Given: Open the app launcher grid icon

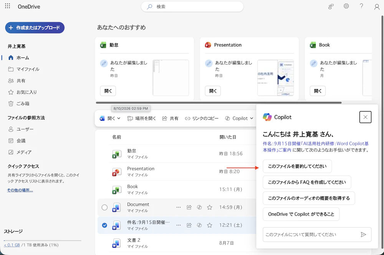Looking at the screenshot, I should pyautogui.click(x=8, y=6).
